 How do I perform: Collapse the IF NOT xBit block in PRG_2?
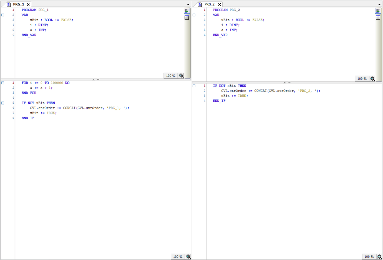click(x=194, y=86)
